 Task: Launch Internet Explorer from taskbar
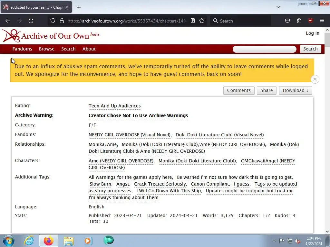[29, 241]
